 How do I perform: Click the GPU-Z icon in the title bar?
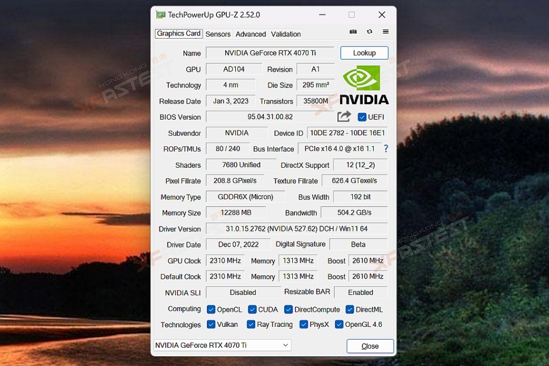point(160,14)
